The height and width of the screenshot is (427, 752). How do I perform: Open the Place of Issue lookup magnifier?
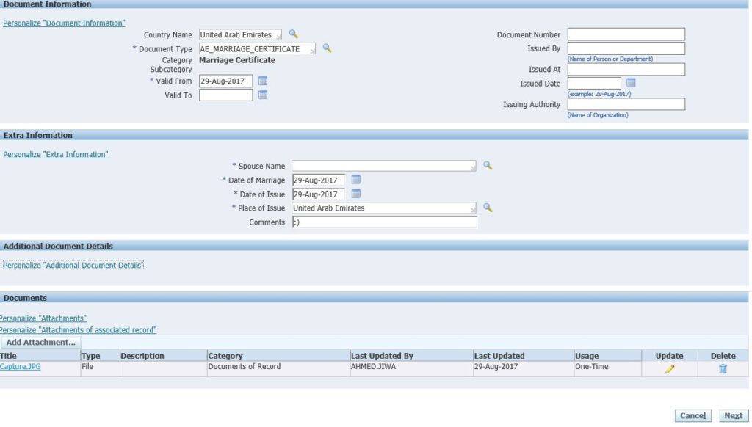tap(487, 208)
